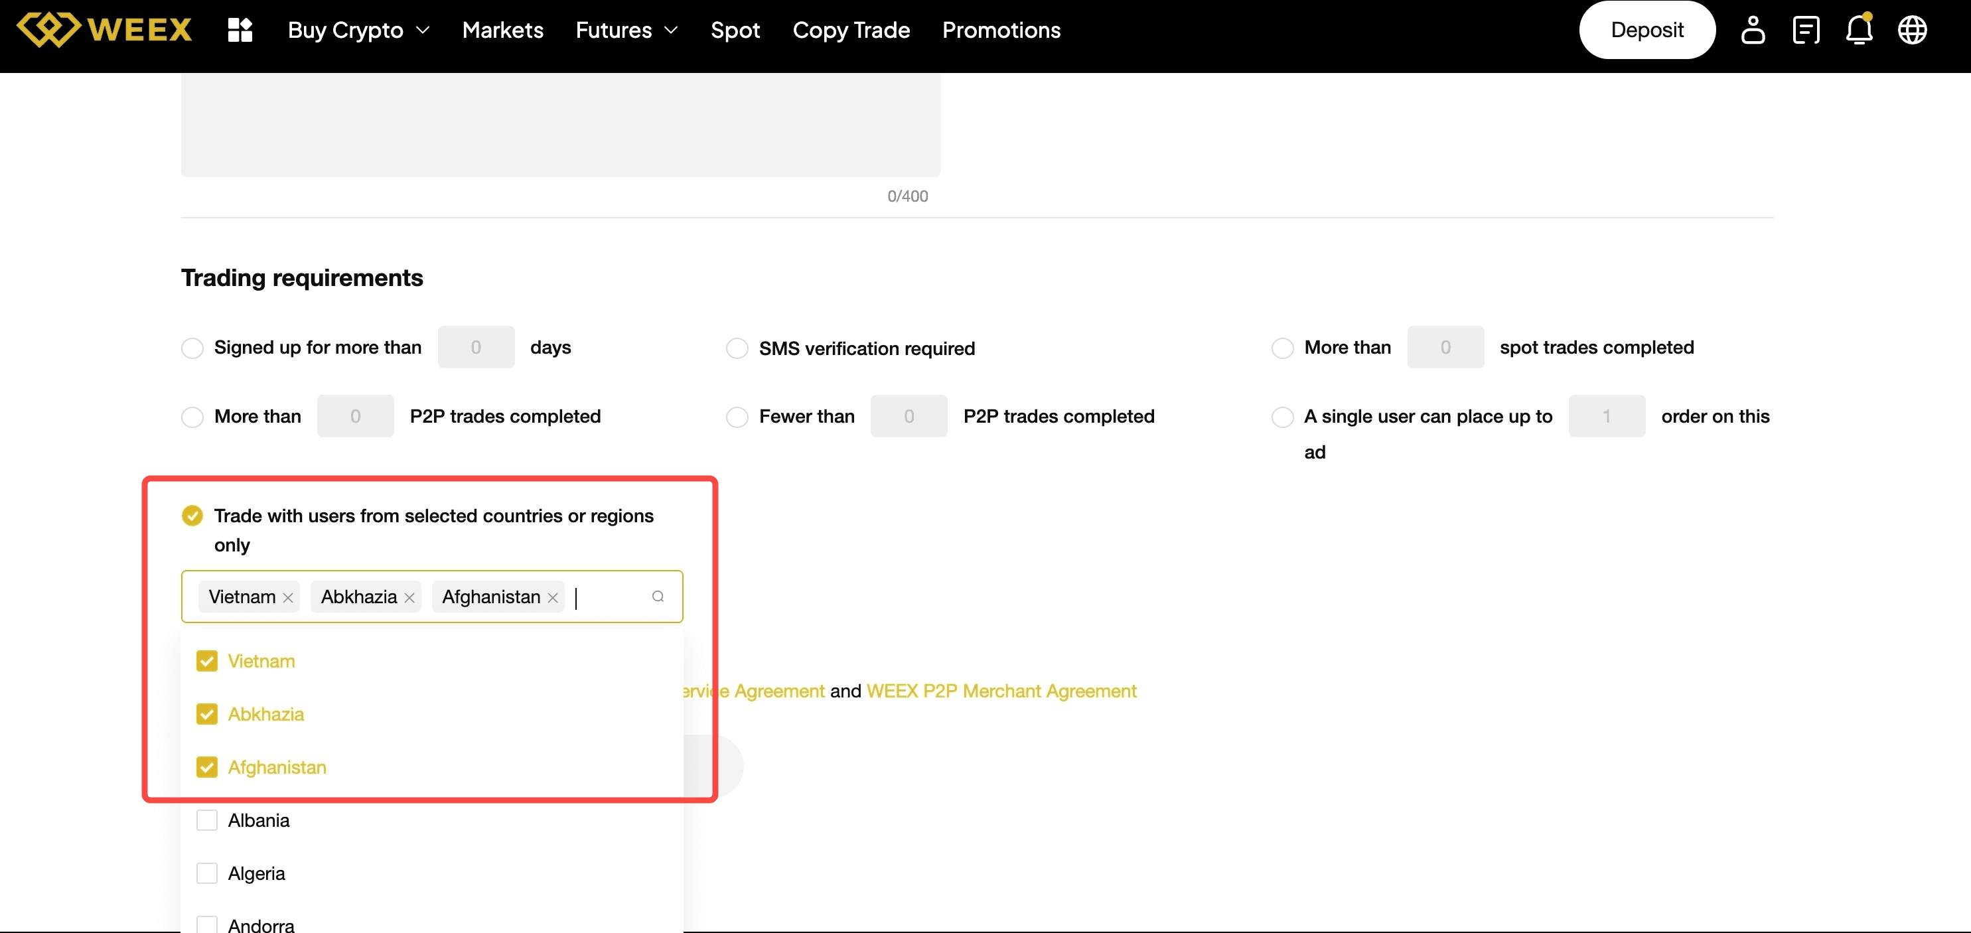Remove the Afghanistan tag with X
The height and width of the screenshot is (933, 1971).
pos(552,598)
